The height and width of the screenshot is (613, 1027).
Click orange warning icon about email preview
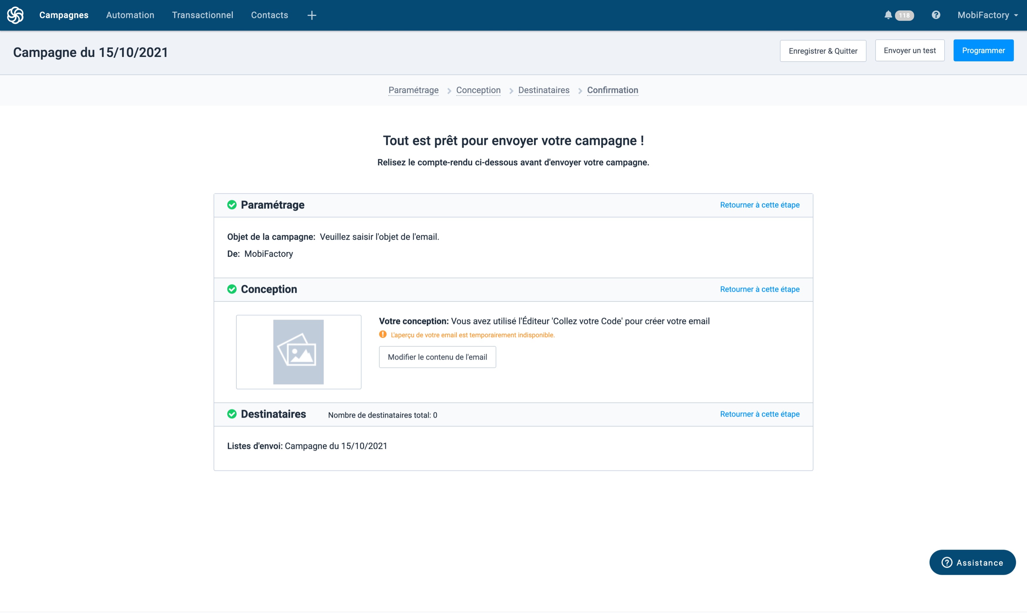click(383, 335)
